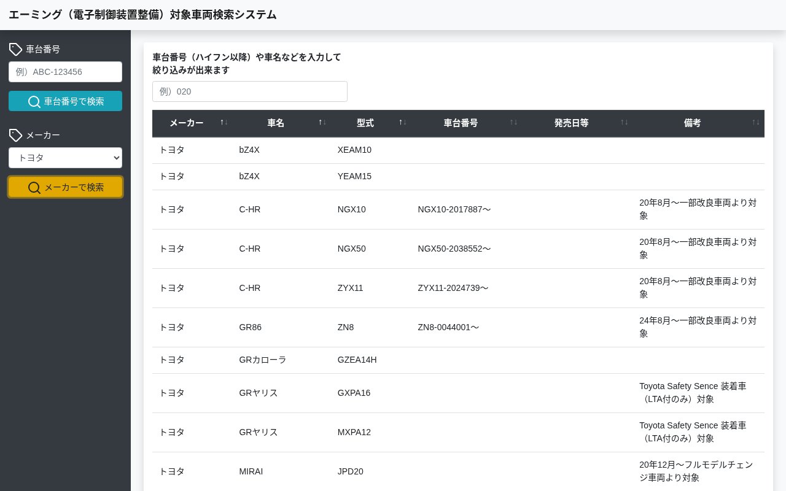Click the sort arrows on メーカー column
Screen dimensions: 786x491
click(224, 123)
